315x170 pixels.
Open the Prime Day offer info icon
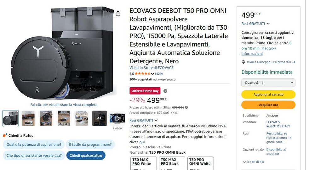tap(165, 91)
